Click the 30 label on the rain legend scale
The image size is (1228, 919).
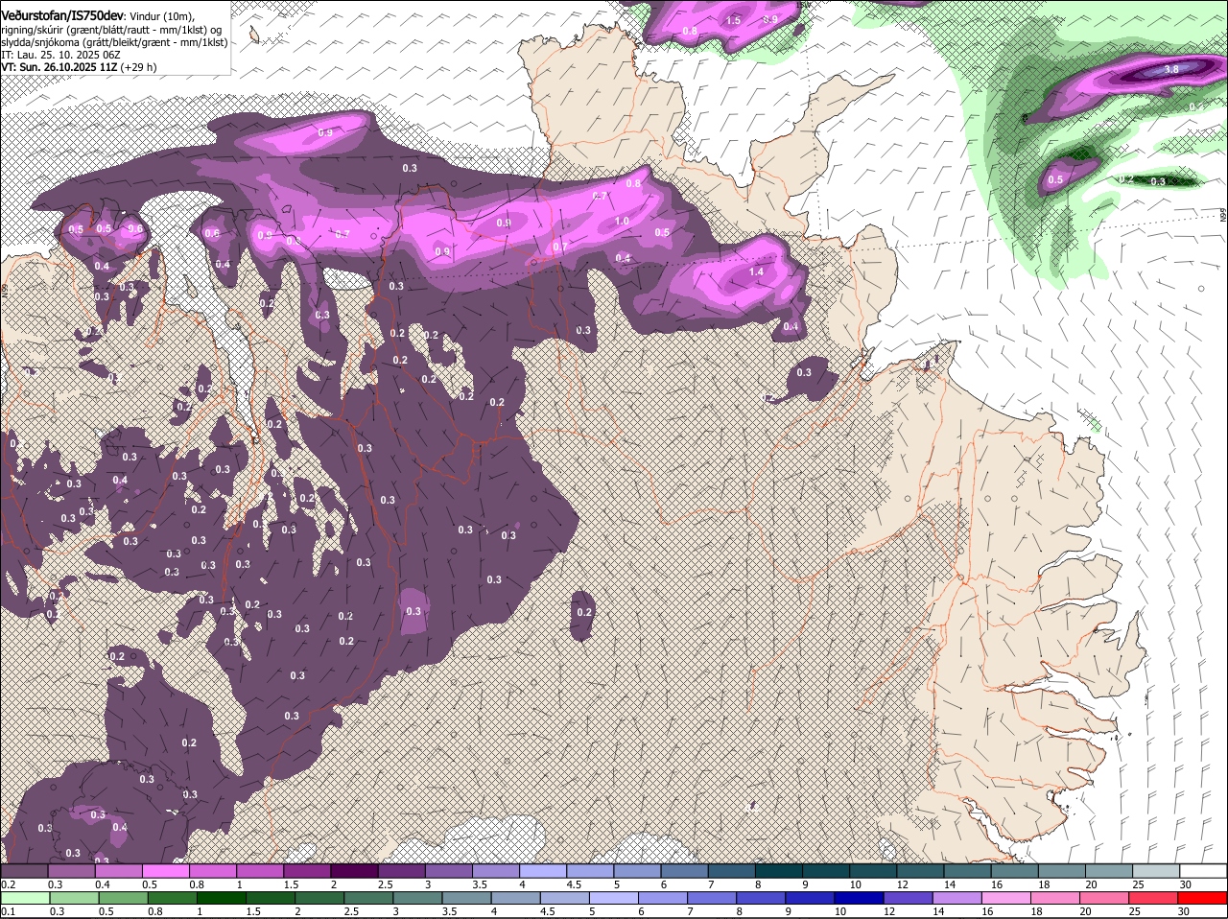[1184, 911]
